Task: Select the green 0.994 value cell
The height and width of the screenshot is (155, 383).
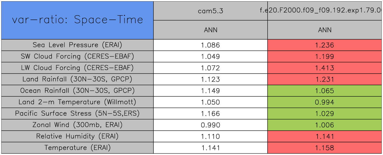Action: 325,102
